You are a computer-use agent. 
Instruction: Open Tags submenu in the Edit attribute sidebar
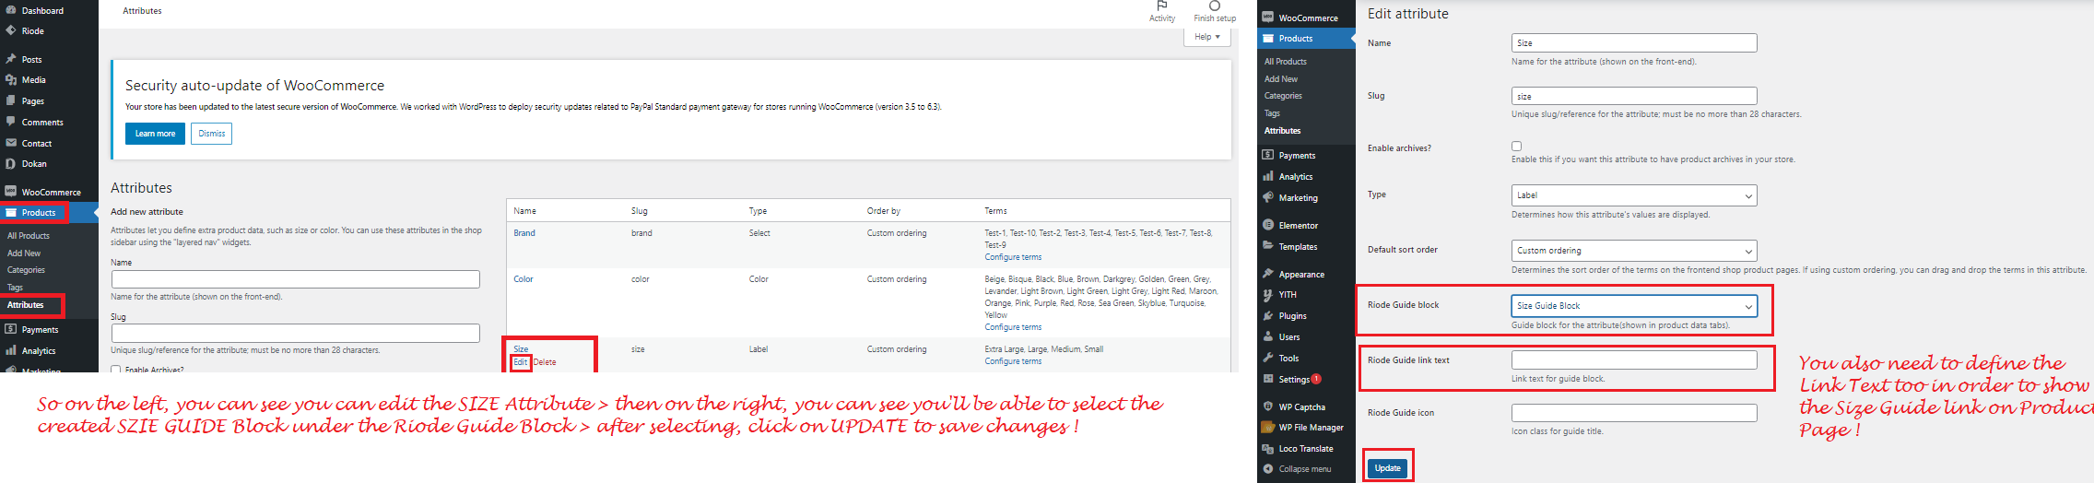tap(1272, 113)
